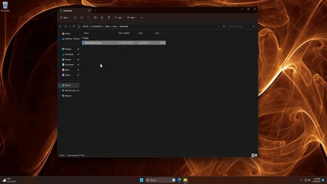
Task: Click the Cut scissors icon in toolbar
Action: (x=75, y=18)
